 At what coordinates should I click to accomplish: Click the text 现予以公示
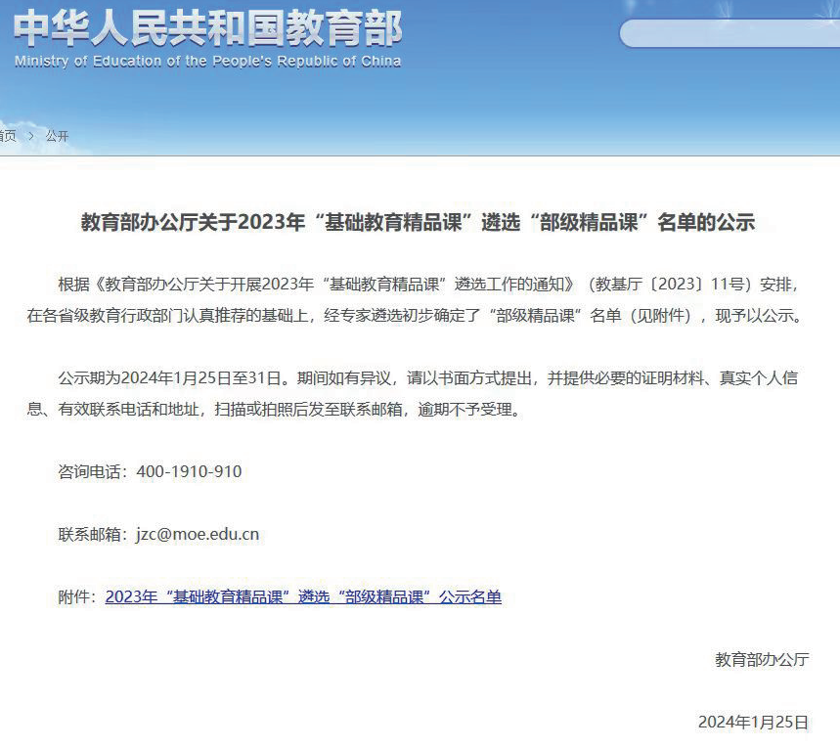click(754, 316)
